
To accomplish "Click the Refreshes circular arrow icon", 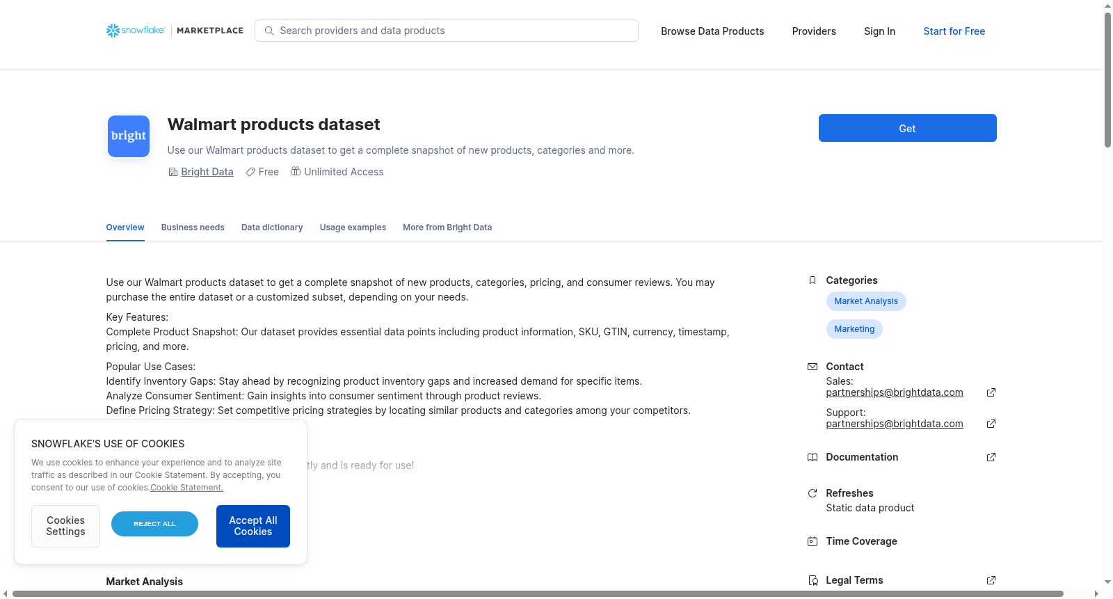I will [x=812, y=493].
